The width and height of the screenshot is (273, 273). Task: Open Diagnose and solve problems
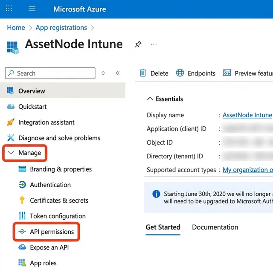coord(59,138)
